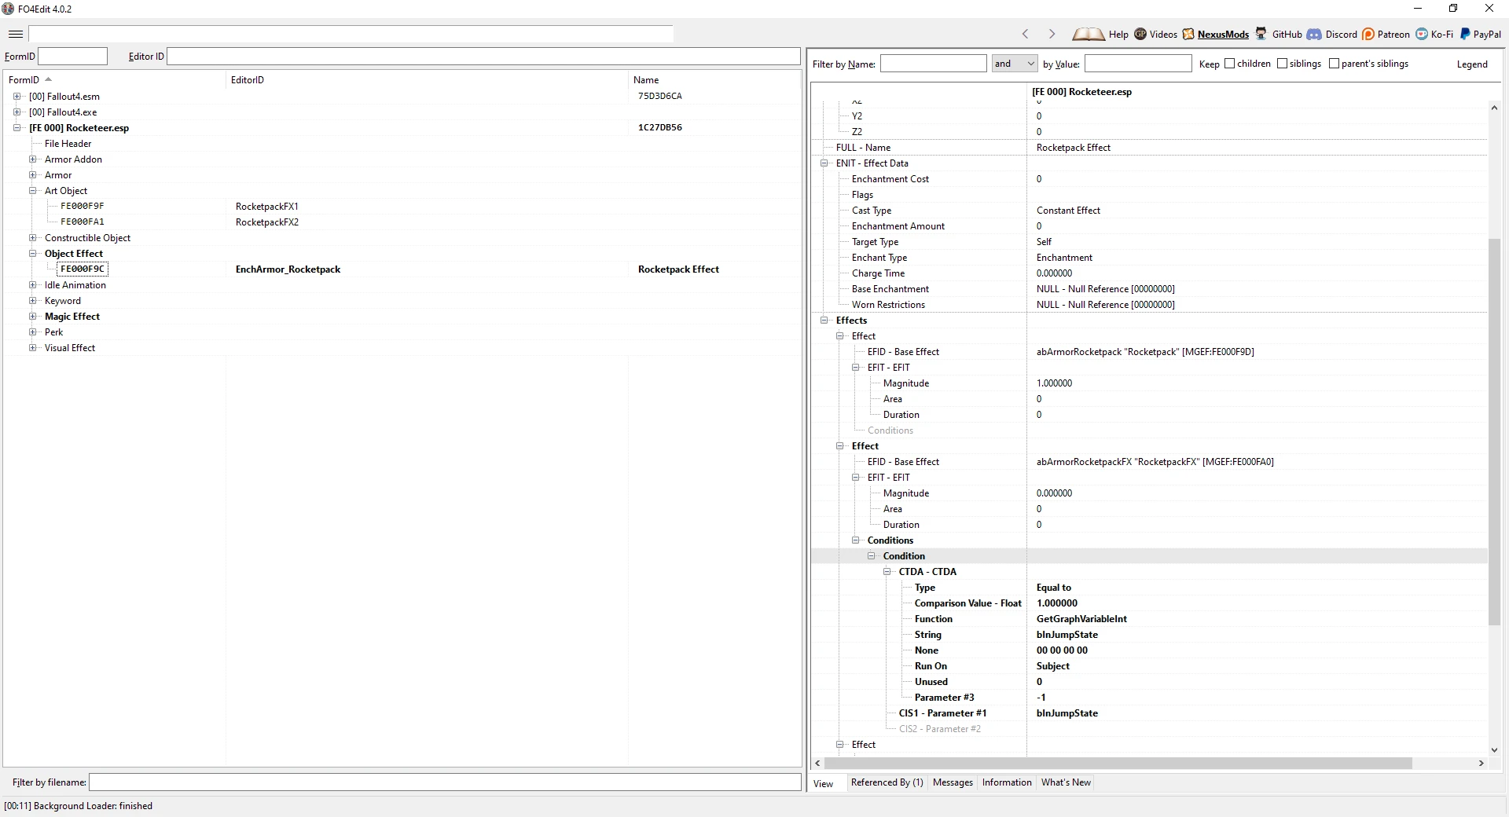Click the scroll down arrow of record view
The image size is (1509, 817).
tap(1494, 750)
